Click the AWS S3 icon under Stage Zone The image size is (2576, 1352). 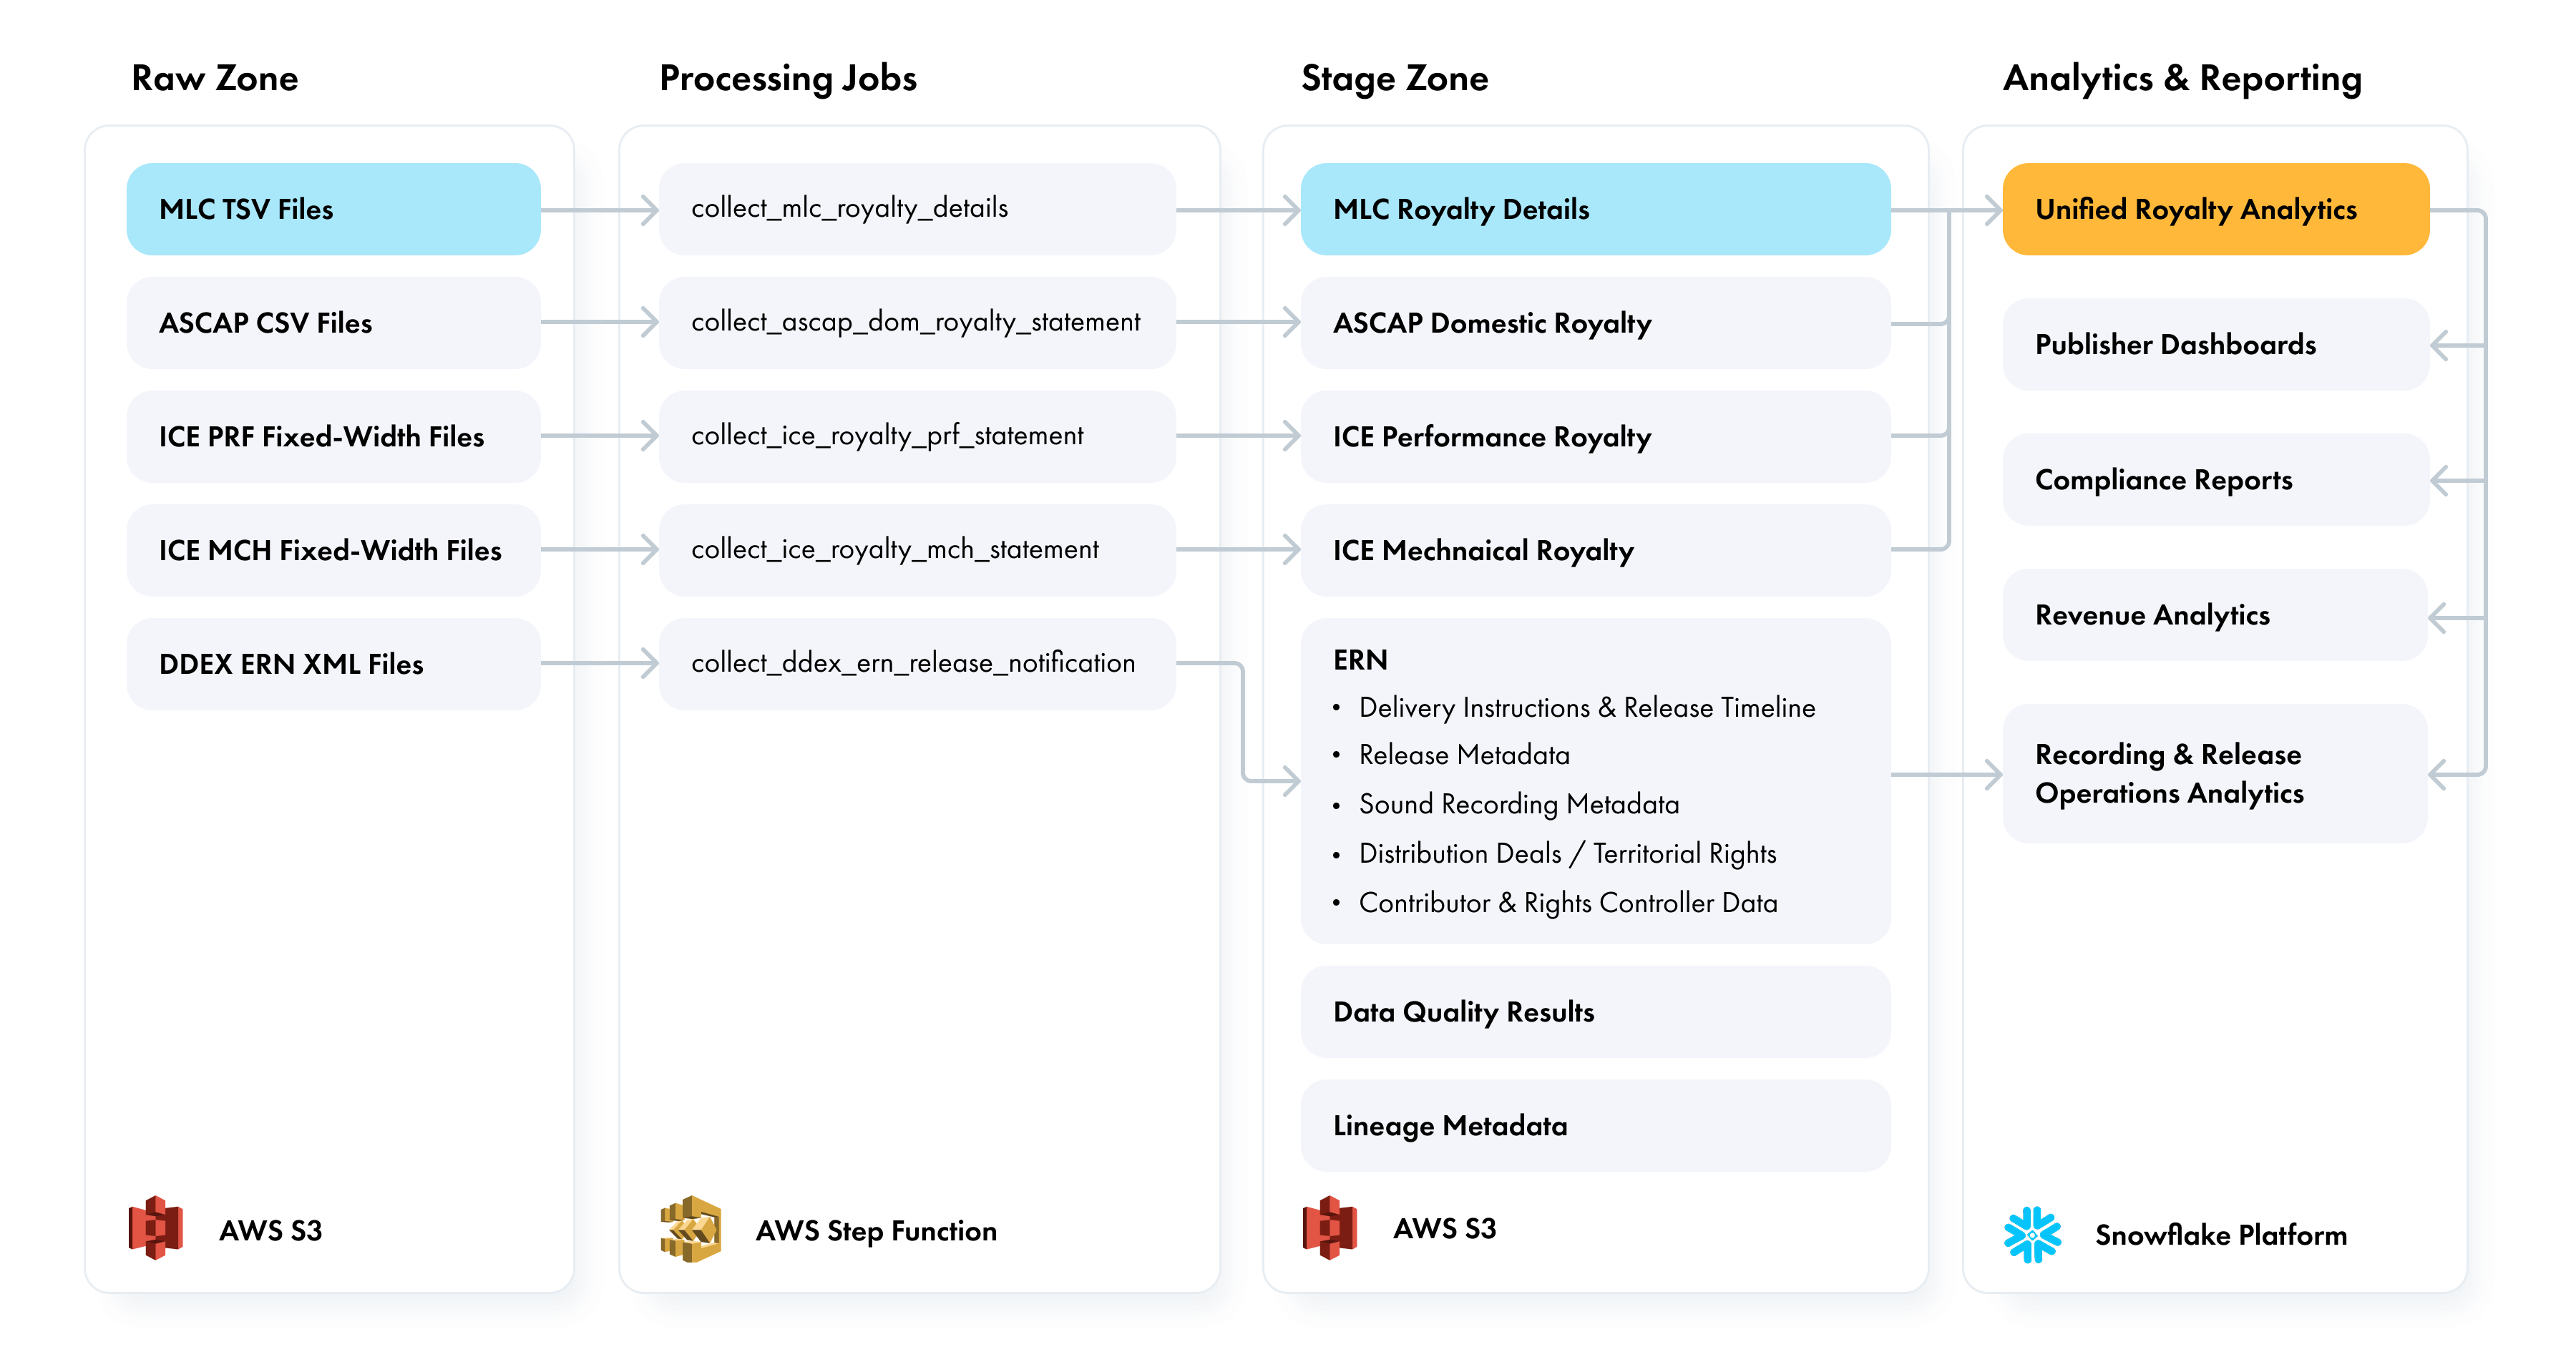(x=1329, y=1227)
